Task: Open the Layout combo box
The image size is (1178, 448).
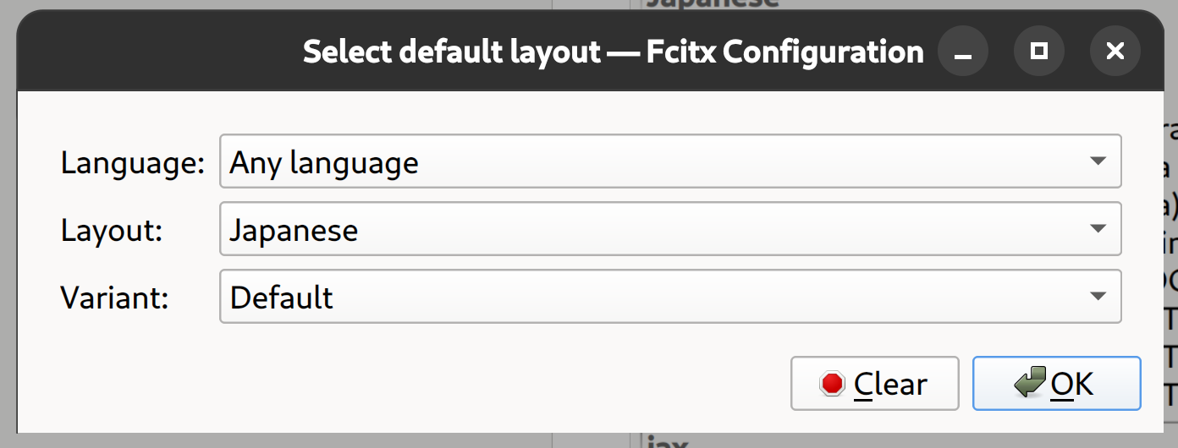Action: tap(669, 229)
